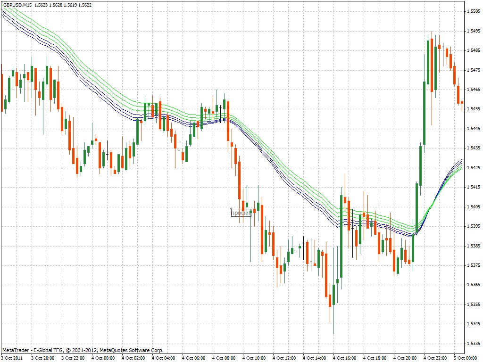Click the 1.5335 price scale label
This screenshot has width=483, height=362.
tap(474, 344)
